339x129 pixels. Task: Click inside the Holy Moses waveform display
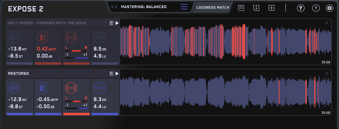point(226,41)
